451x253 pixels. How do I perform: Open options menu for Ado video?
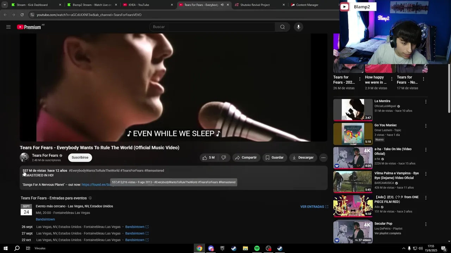[426, 198]
